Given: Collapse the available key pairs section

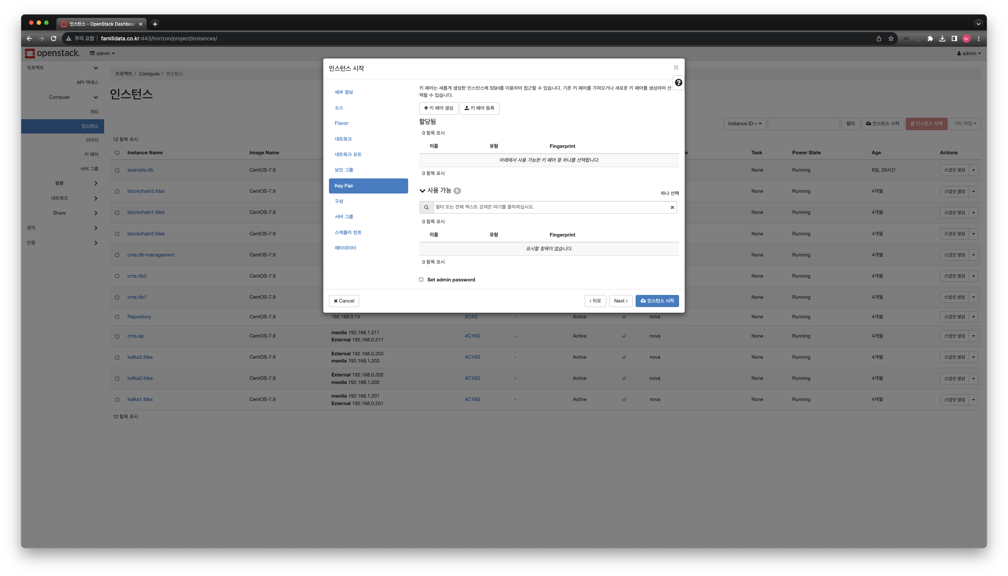Looking at the screenshot, I should click(422, 191).
